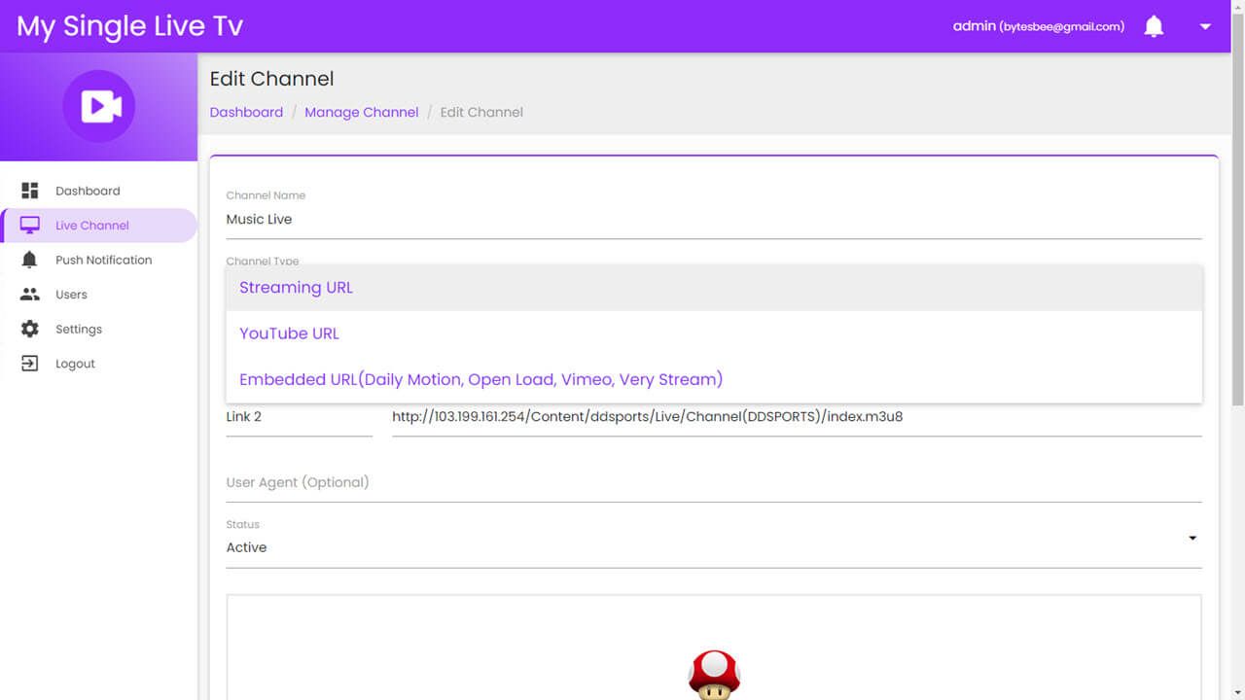Click the Settings gear icon

(30, 329)
